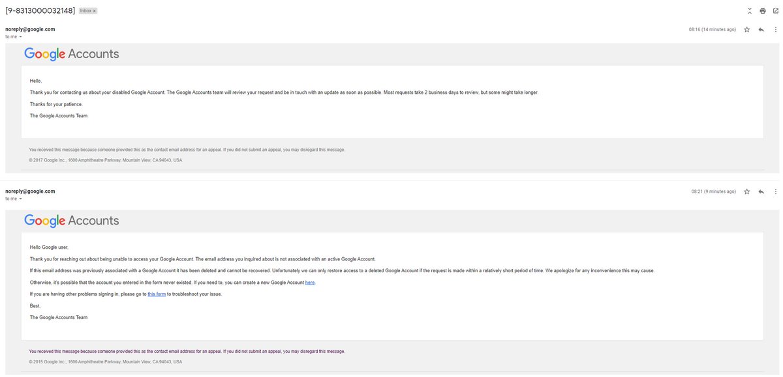
Task: Open more options for the 08:16 message
Action: click(775, 29)
